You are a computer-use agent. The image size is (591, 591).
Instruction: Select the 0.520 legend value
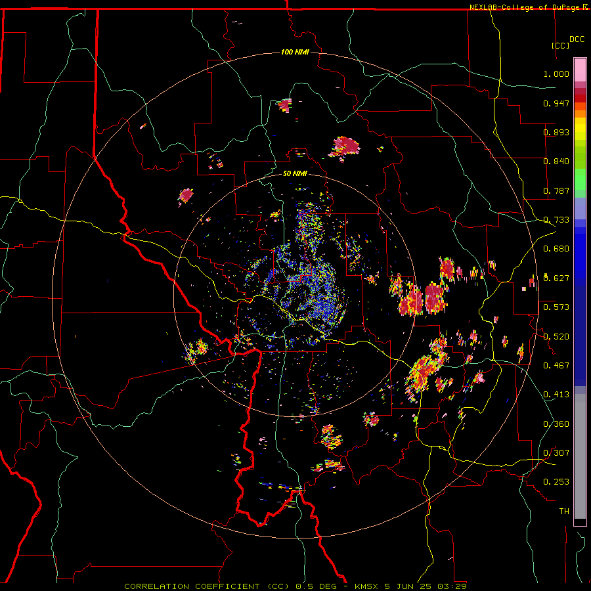(x=556, y=336)
